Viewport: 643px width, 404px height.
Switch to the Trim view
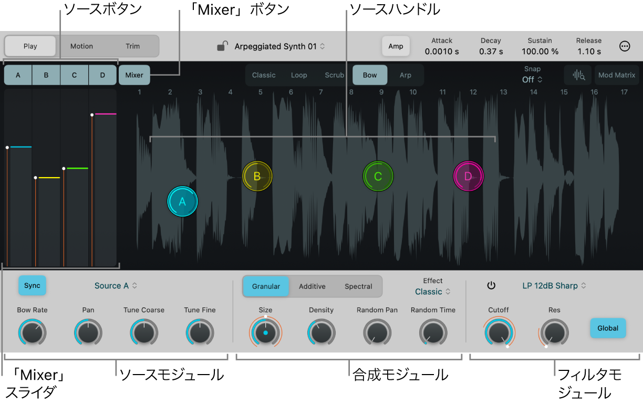click(x=133, y=46)
